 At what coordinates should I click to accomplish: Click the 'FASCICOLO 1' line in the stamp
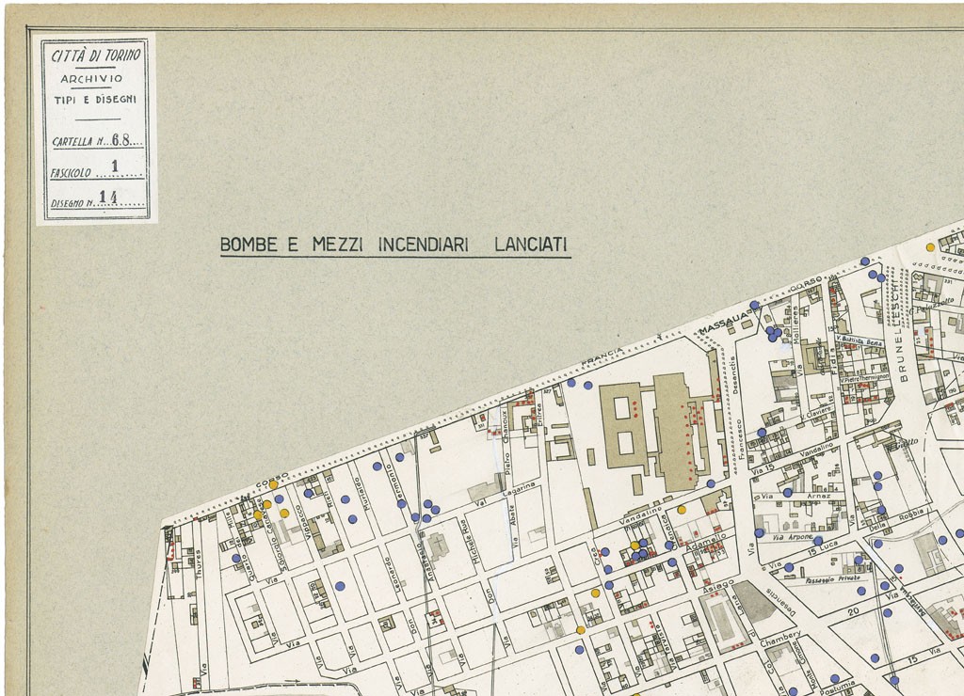point(97,169)
